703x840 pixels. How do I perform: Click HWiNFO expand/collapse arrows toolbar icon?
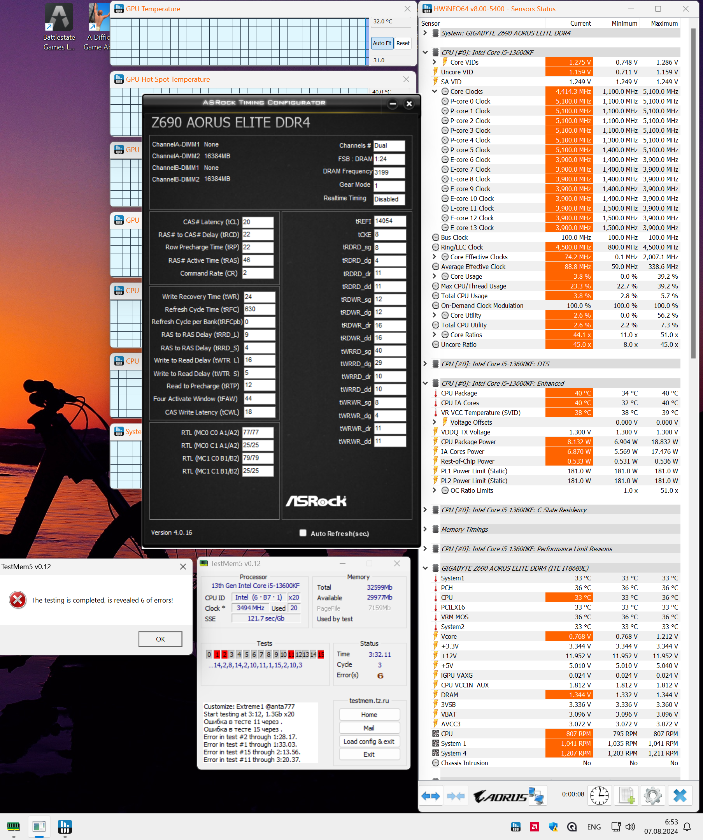click(x=430, y=796)
